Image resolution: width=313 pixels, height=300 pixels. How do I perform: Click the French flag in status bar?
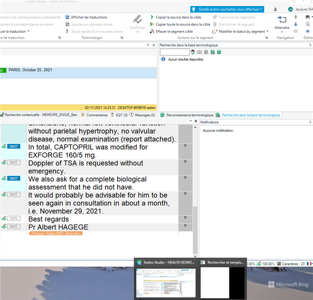coord(309,263)
